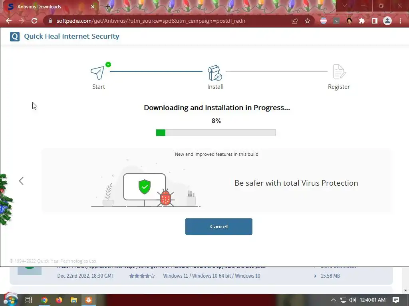Open Chrome from the taskbar
The height and width of the screenshot is (306, 409).
tap(44, 300)
